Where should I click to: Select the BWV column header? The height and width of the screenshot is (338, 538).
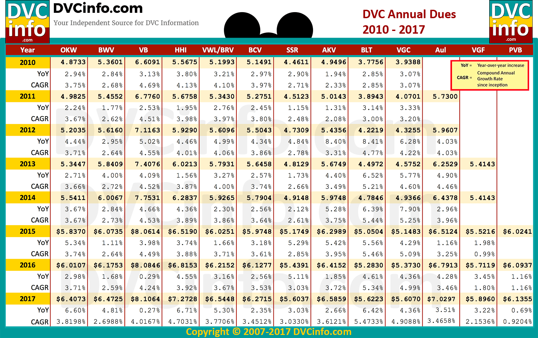click(106, 50)
